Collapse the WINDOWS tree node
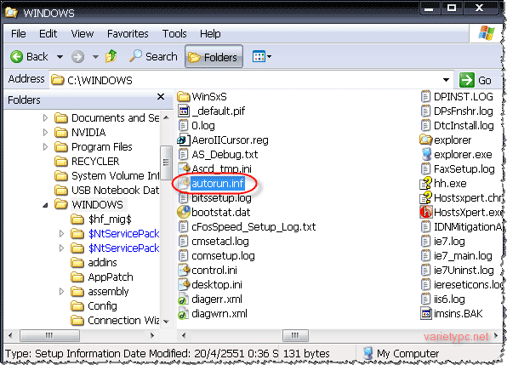507x365 pixels. click(45, 205)
